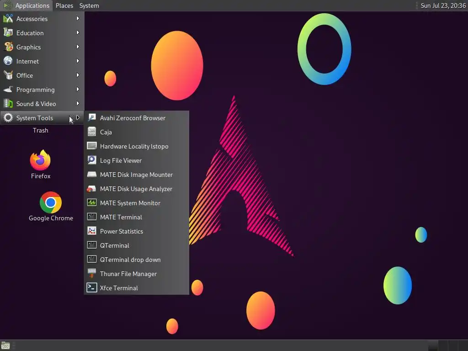Select the Accessories menu label
Screen dimensions: 468x351
pyautogui.click(x=32, y=19)
